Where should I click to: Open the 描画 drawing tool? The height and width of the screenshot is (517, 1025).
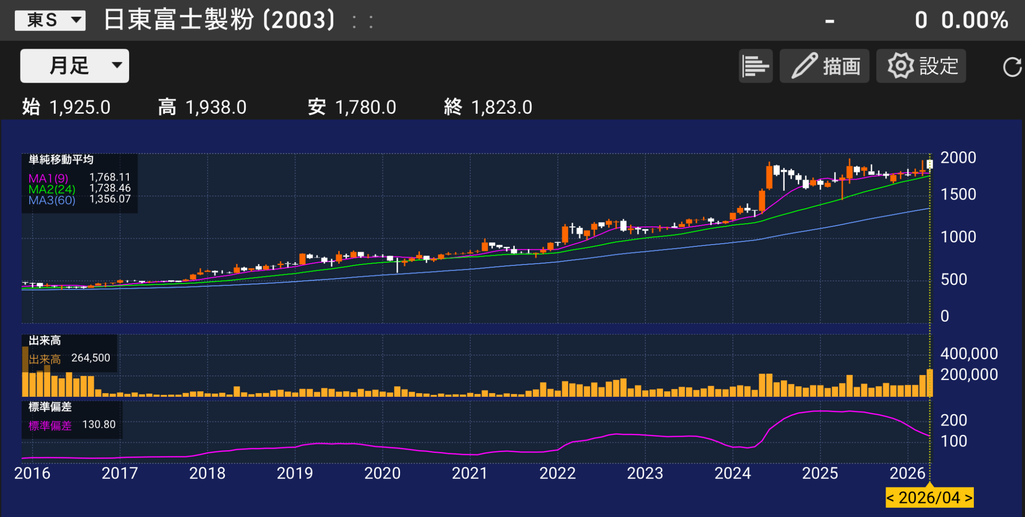[x=824, y=66]
